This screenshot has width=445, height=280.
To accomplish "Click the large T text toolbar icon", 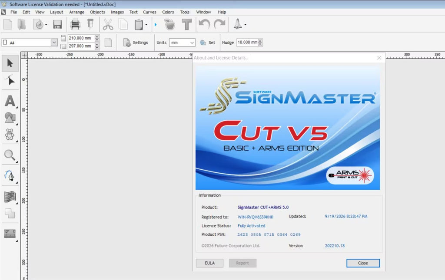I will [186, 24].
